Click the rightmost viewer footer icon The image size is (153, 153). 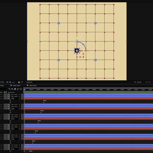[149, 82]
